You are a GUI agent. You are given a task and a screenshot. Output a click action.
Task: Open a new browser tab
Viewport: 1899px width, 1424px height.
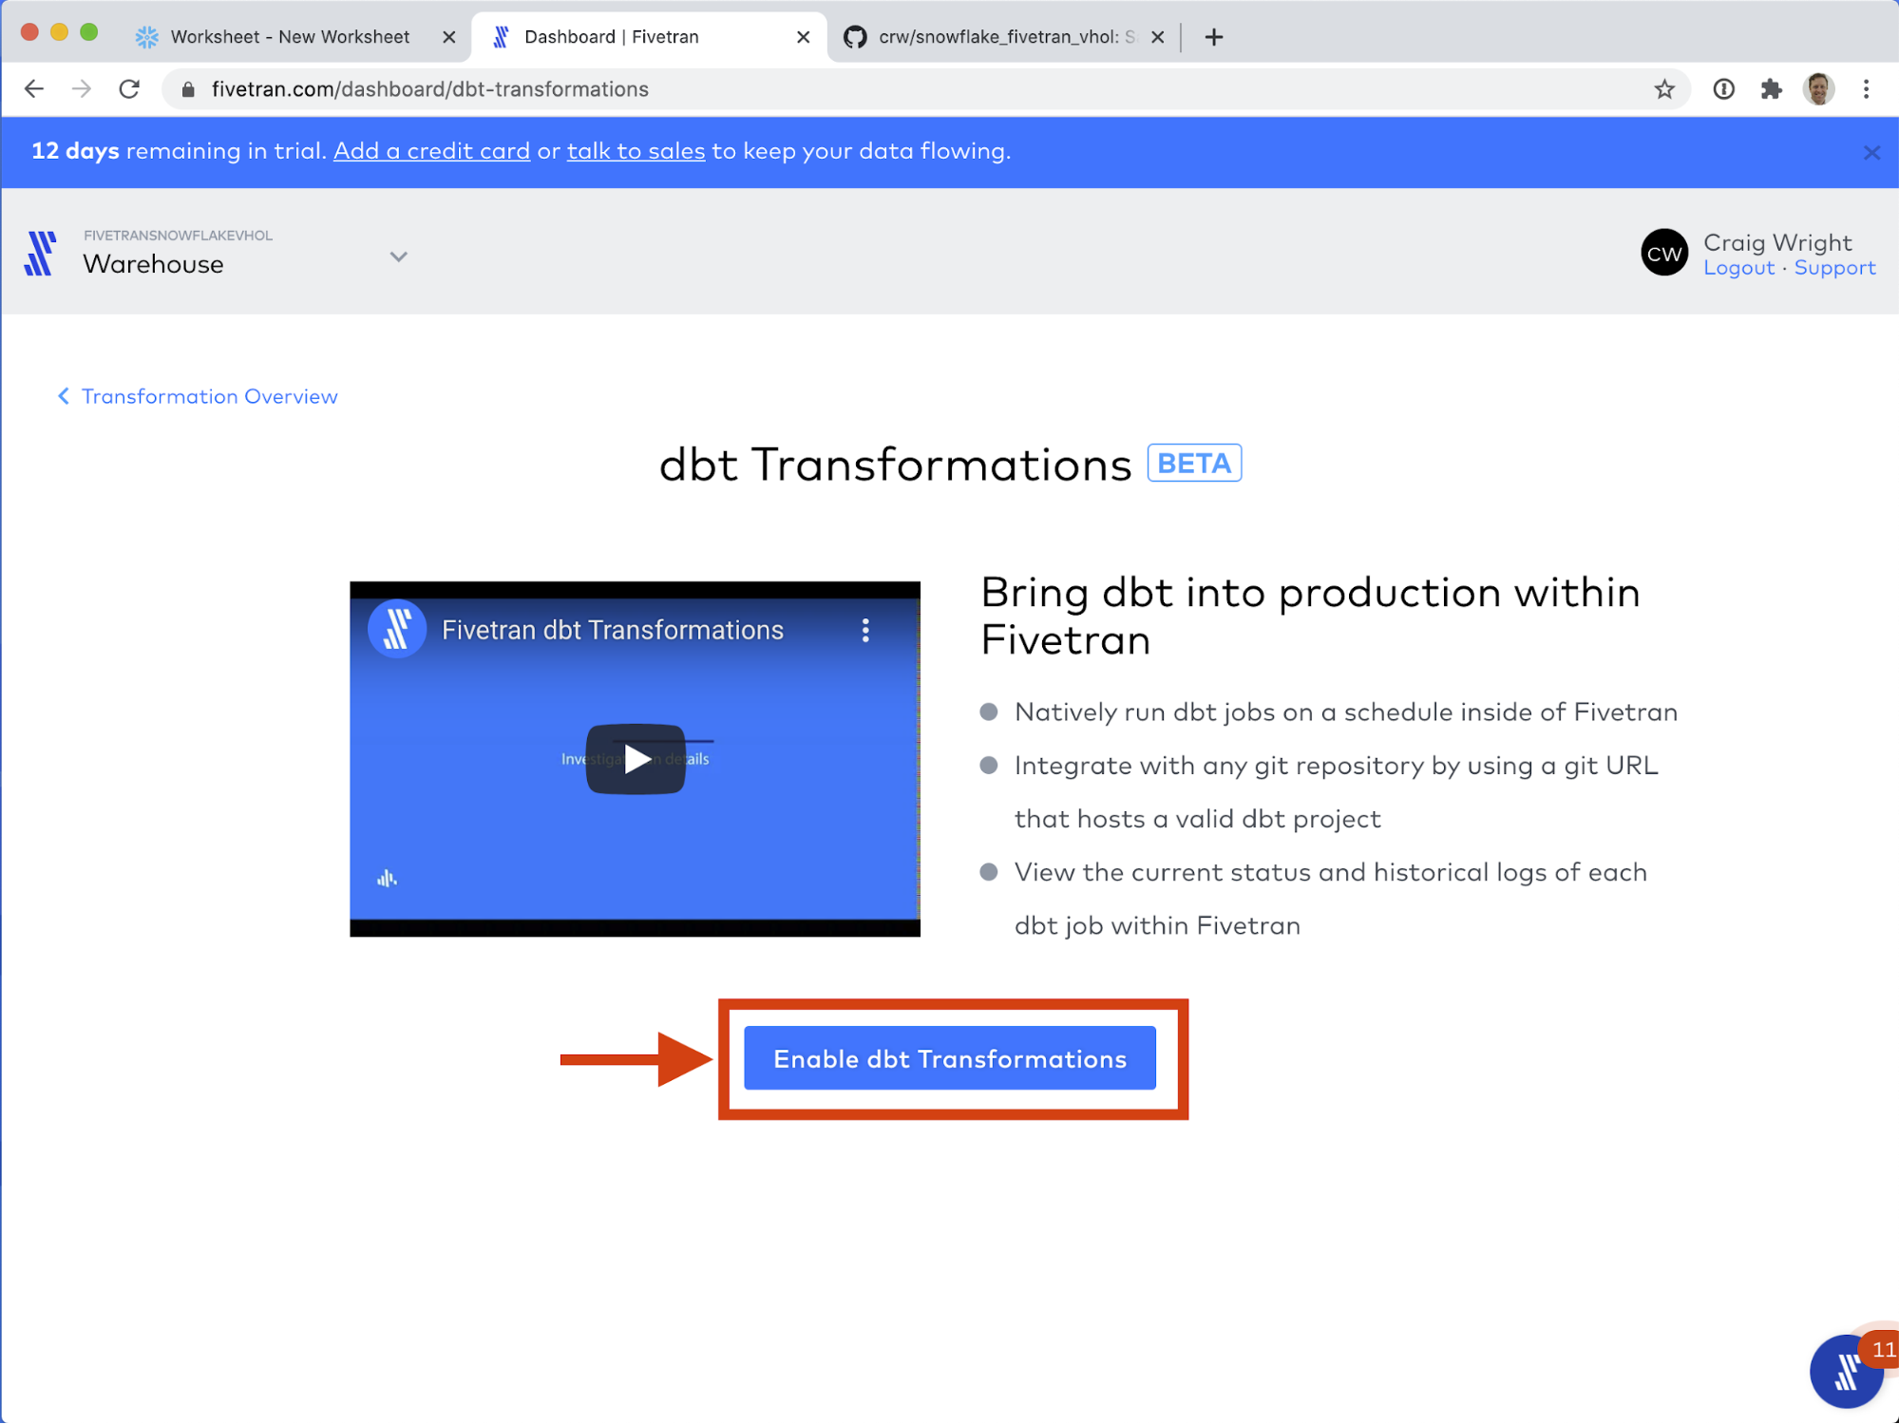click(x=1213, y=37)
